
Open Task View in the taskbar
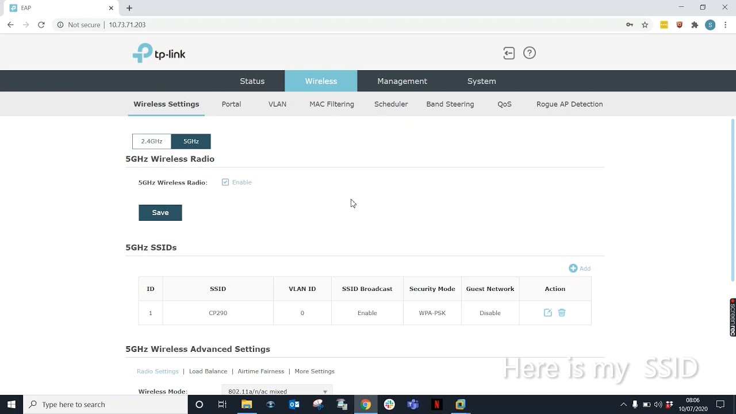click(x=223, y=404)
